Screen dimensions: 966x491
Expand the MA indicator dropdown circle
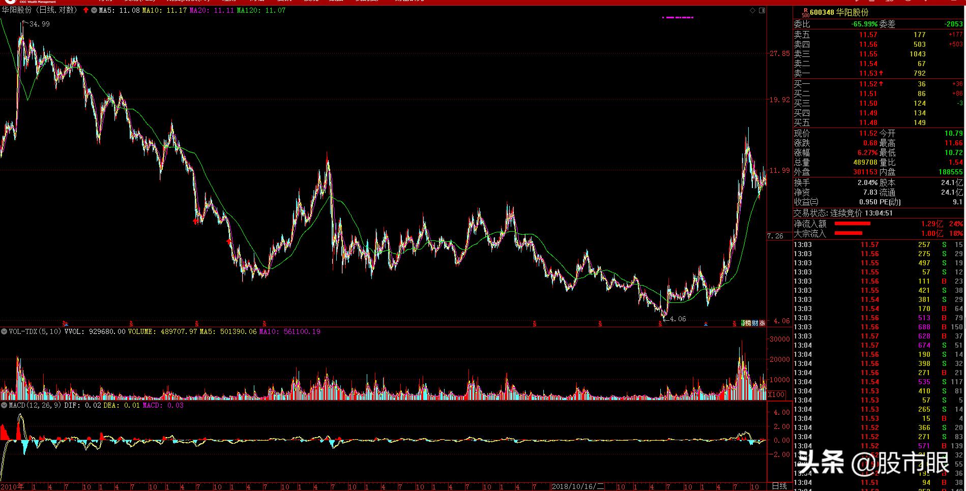(x=94, y=10)
